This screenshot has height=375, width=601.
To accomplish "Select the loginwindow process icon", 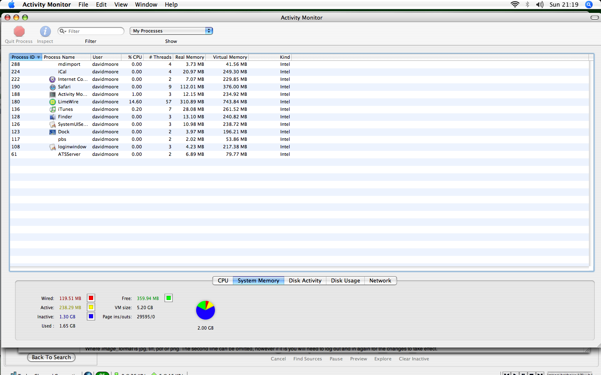I will (52, 147).
